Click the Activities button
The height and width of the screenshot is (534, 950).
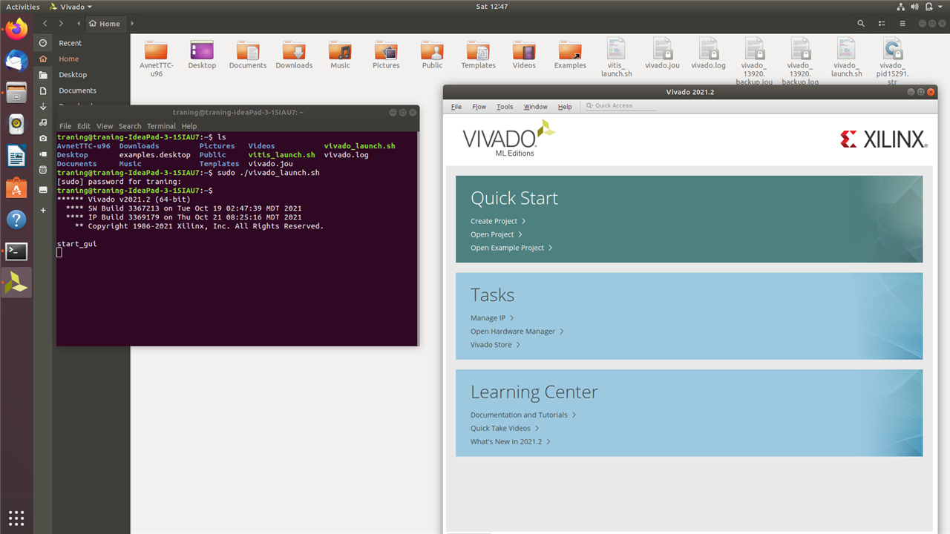coord(22,7)
